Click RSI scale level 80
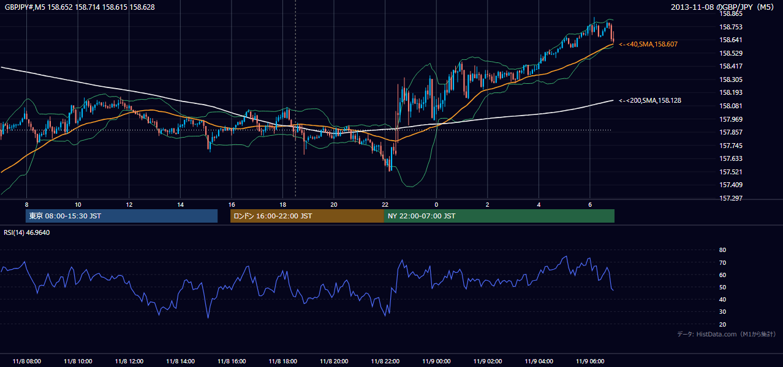 (x=723, y=250)
